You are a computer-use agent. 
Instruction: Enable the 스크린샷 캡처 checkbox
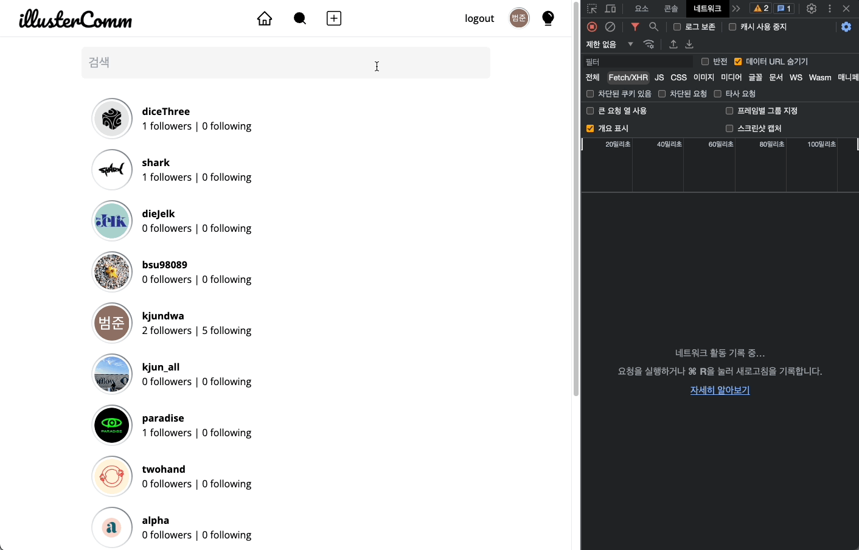pos(729,128)
